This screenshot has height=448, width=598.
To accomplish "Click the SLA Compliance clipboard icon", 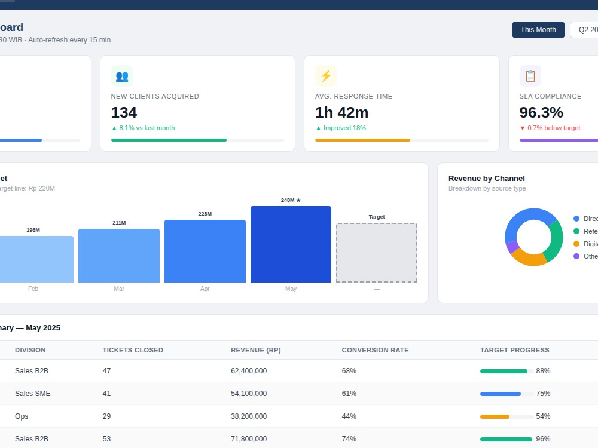I will pyautogui.click(x=530, y=76).
